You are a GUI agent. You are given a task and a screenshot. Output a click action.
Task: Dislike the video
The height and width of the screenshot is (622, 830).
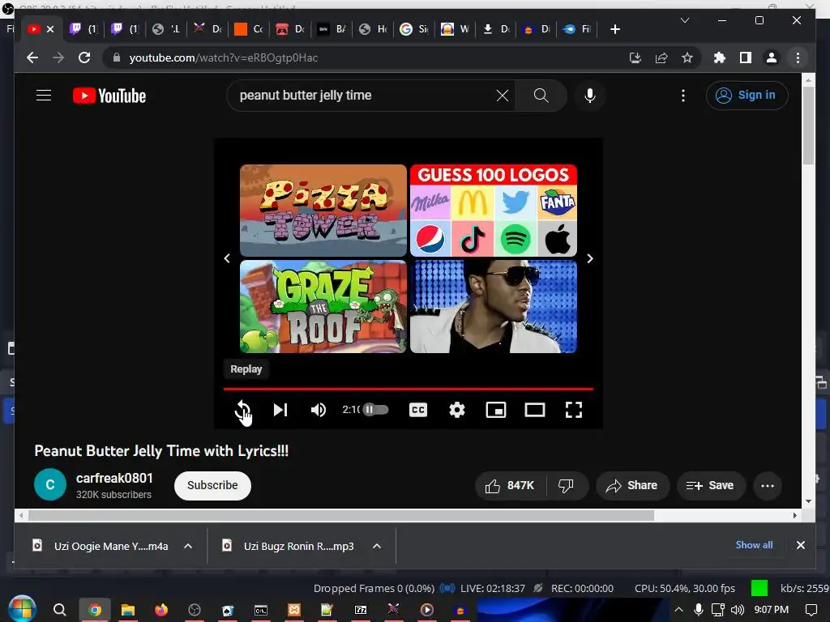click(566, 486)
